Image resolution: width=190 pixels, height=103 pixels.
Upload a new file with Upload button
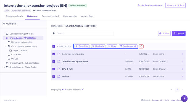179,33
